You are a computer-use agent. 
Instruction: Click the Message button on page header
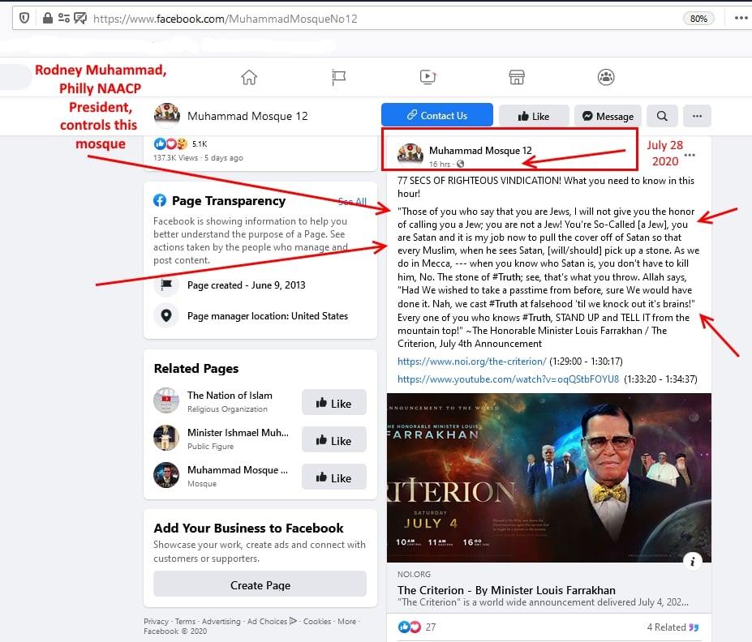coord(608,116)
